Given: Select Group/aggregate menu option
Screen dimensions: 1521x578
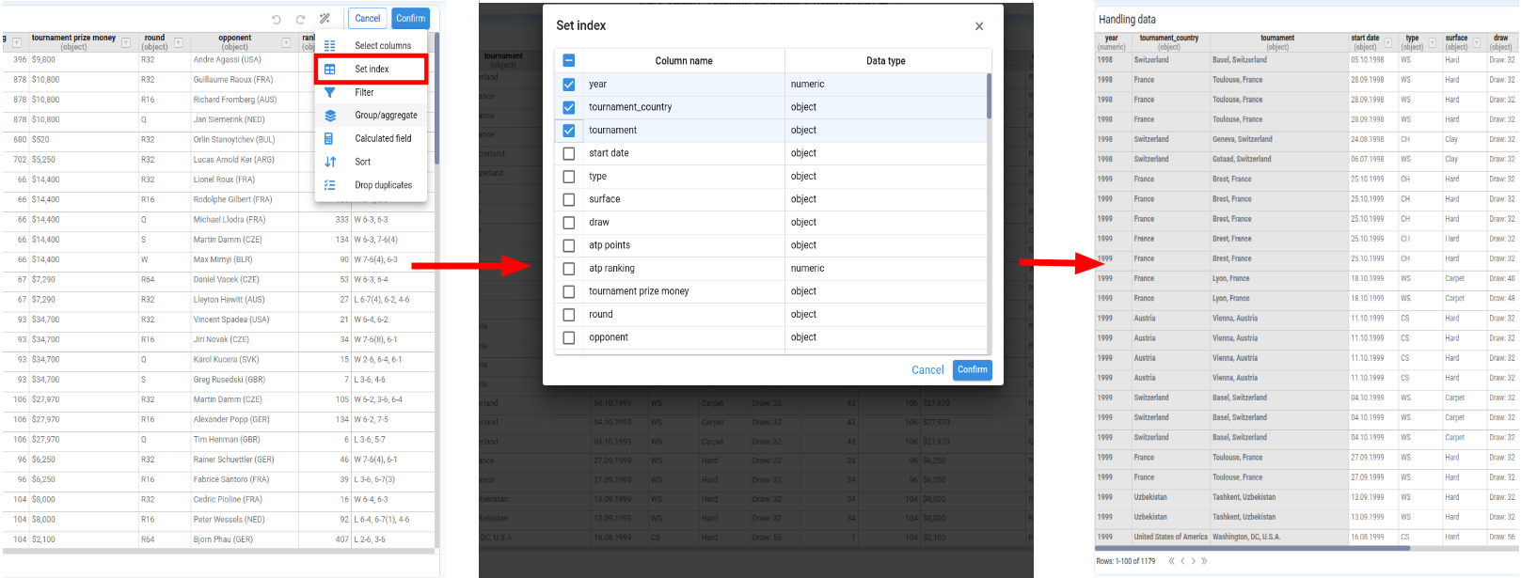Looking at the screenshot, I should [386, 116].
